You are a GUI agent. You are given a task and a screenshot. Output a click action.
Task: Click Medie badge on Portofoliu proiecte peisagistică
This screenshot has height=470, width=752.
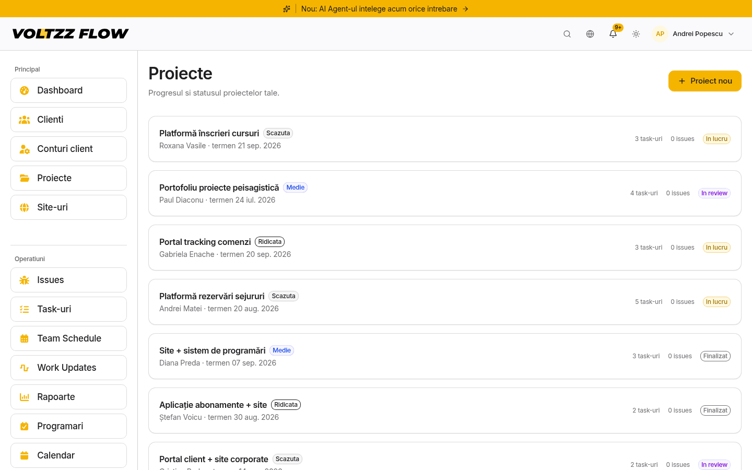click(x=296, y=187)
